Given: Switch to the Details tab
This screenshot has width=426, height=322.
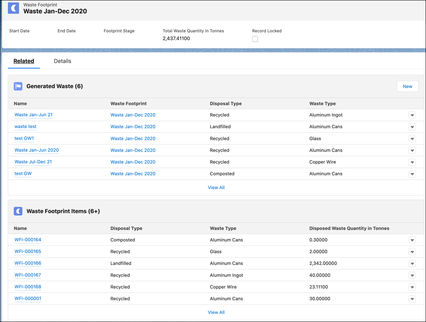Looking at the screenshot, I should (62, 61).
